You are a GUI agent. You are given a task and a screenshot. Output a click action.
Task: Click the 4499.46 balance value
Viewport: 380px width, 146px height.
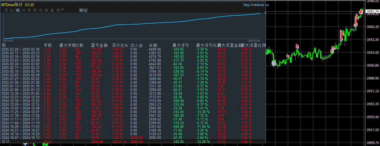(x=155, y=49)
